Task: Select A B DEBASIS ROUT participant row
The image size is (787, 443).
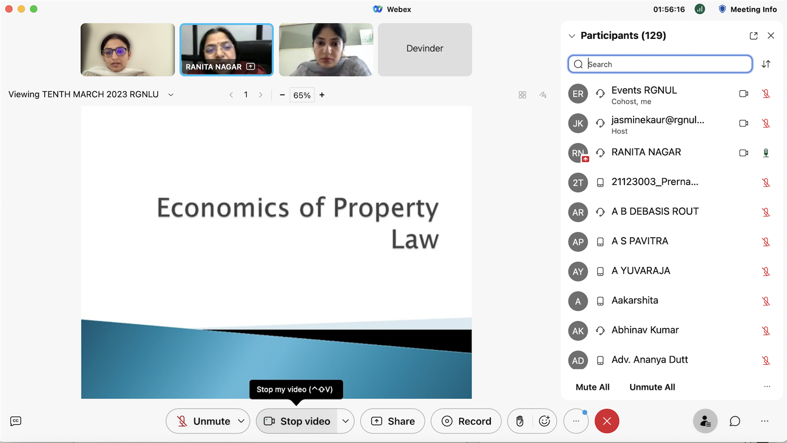Action: [x=671, y=212]
